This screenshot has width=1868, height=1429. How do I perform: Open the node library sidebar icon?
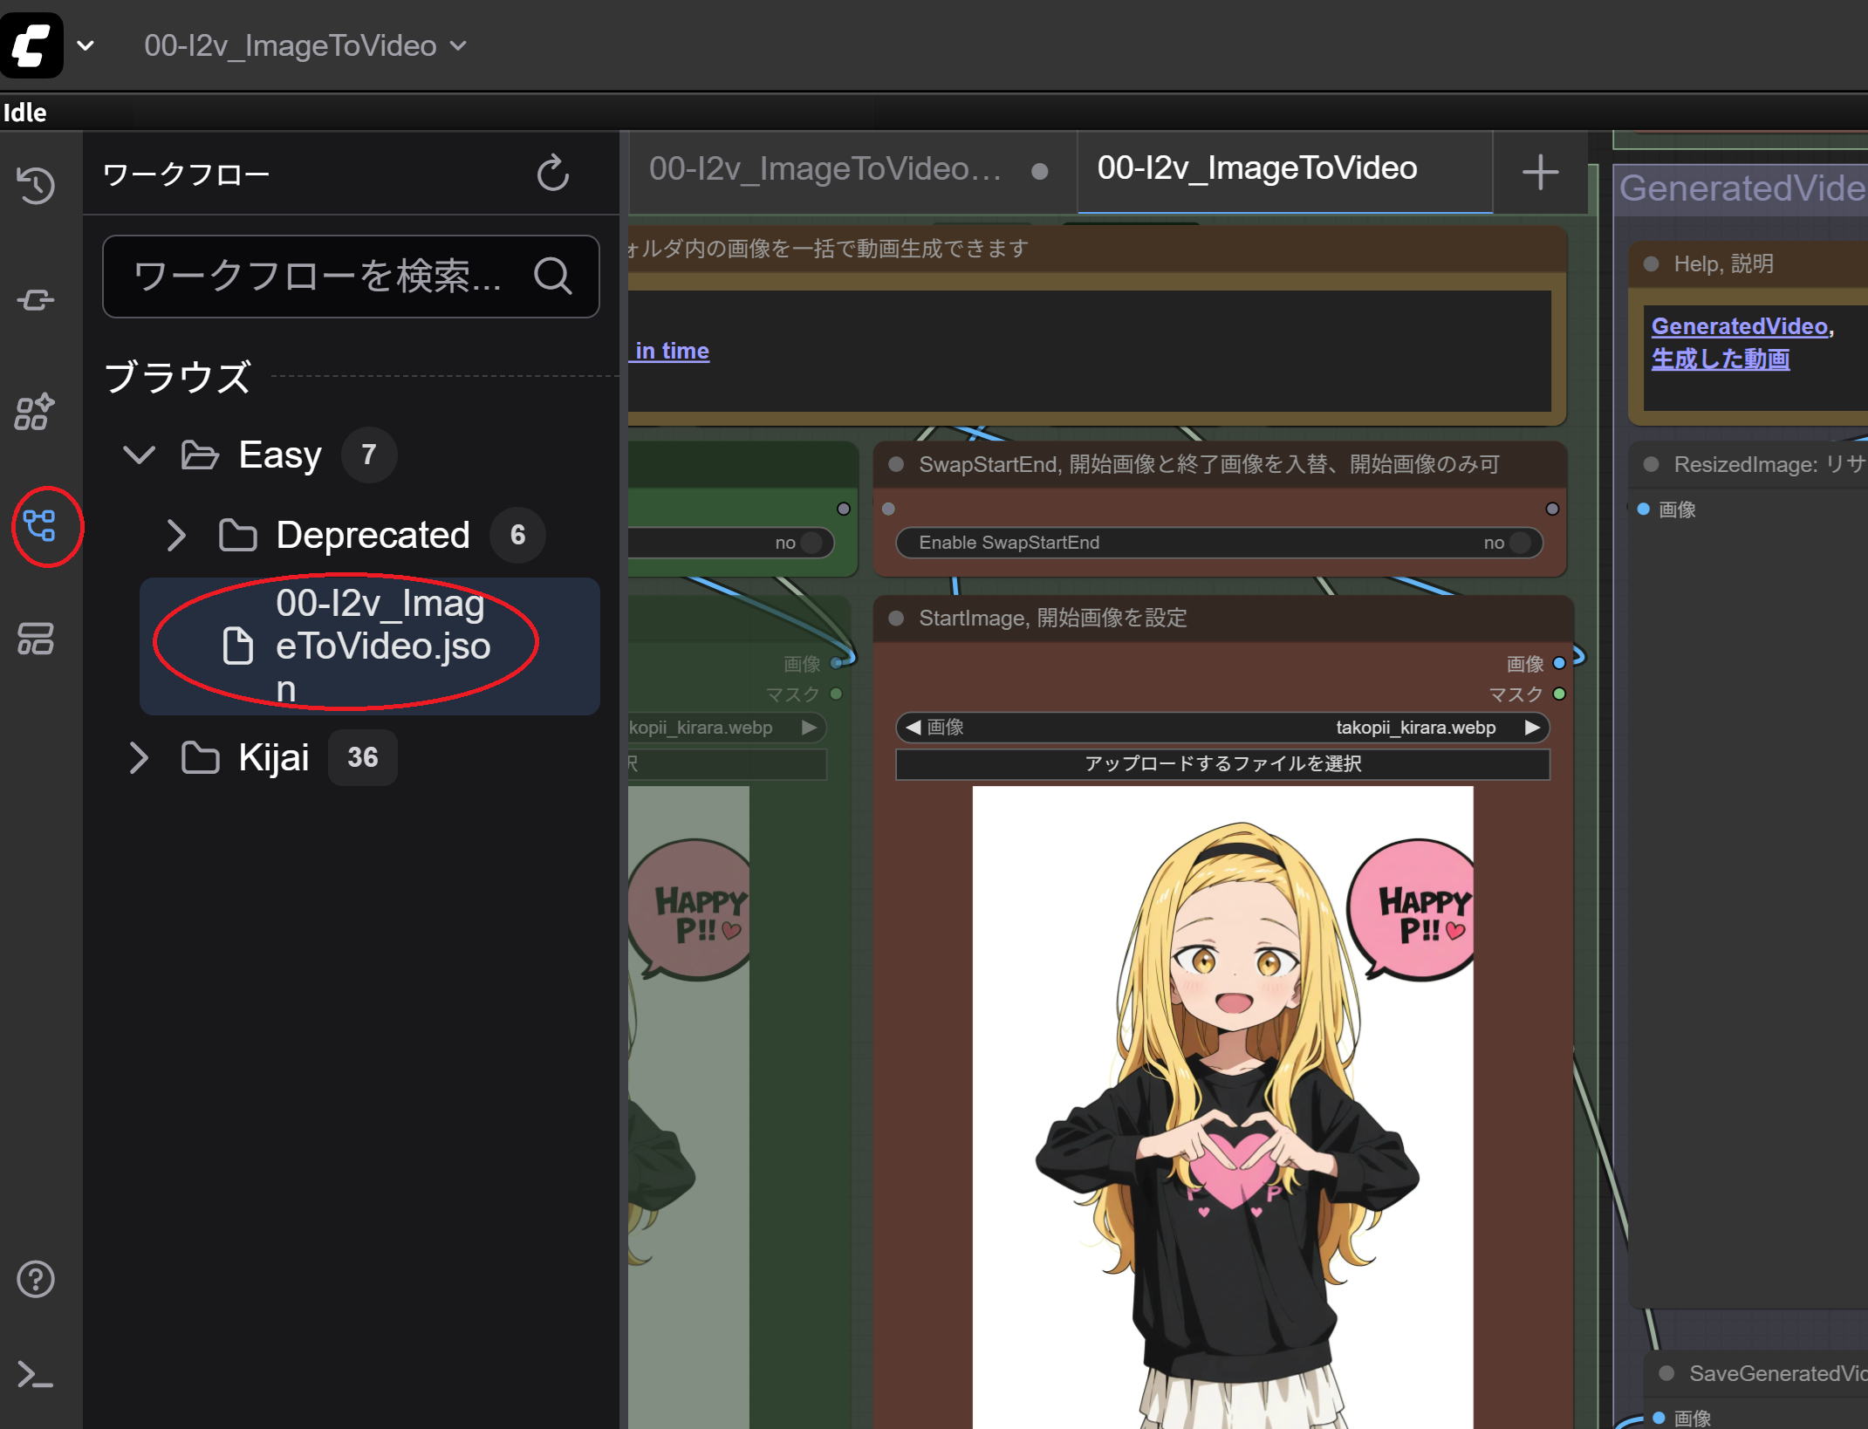36,300
